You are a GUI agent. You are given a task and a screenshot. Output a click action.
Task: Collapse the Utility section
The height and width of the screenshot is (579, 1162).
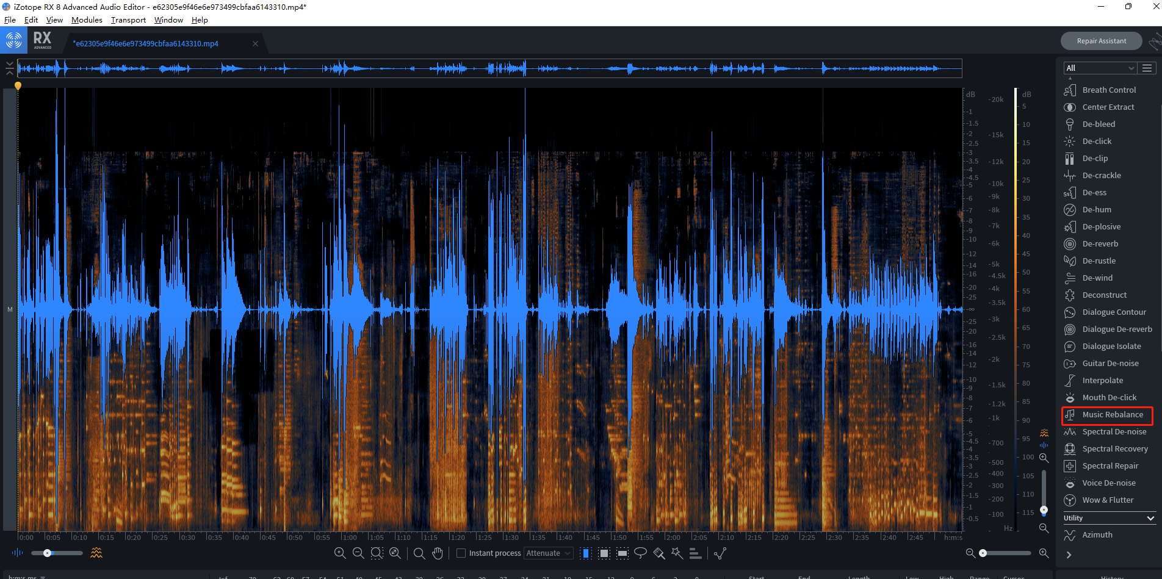[1150, 518]
